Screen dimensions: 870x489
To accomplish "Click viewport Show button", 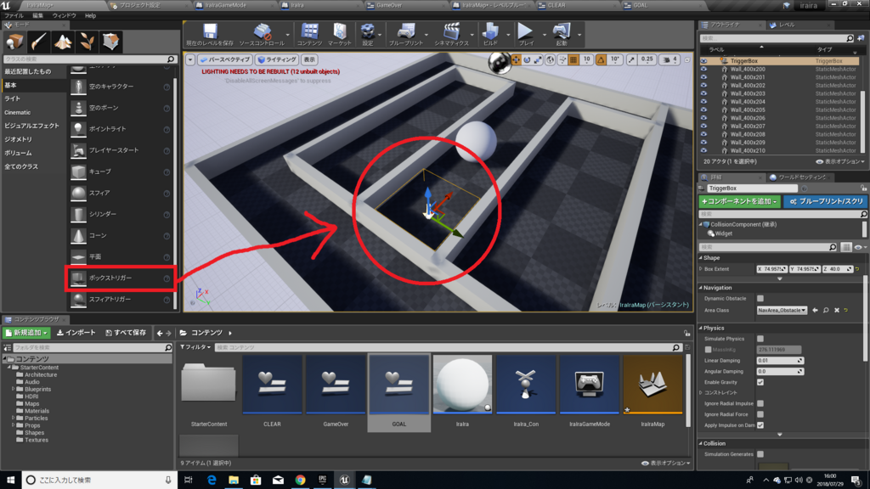I will click(x=309, y=59).
